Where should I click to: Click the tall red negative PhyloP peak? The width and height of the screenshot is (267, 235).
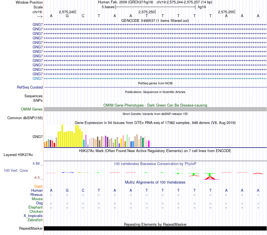pos(210,178)
